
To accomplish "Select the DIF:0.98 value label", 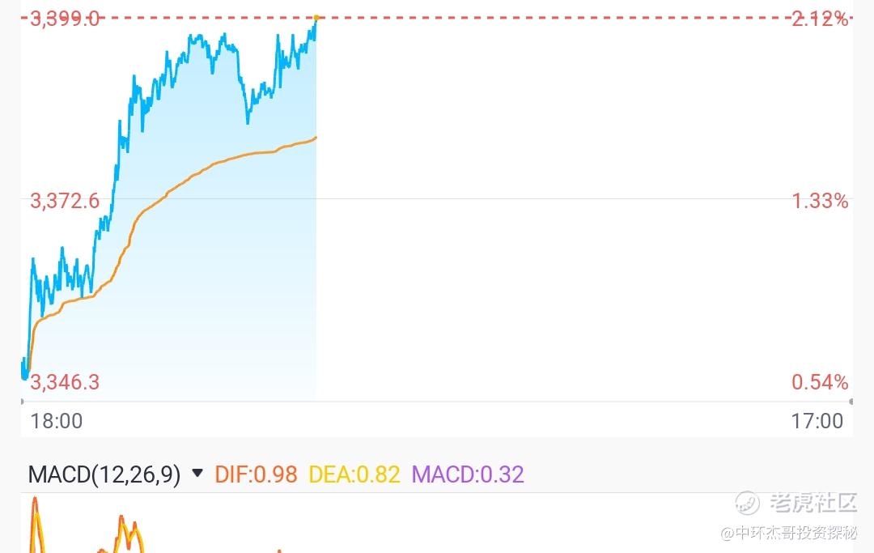I will tap(256, 475).
